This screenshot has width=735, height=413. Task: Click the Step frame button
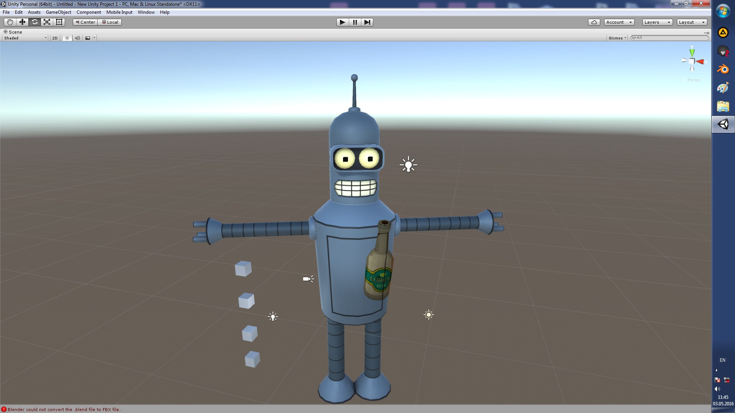pyautogui.click(x=367, y=22)
